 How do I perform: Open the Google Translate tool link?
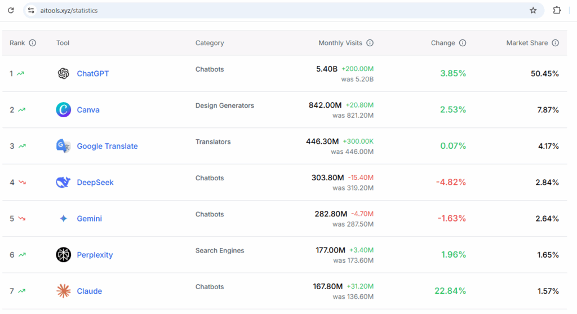pyautogui.click(x=107, y=146)
